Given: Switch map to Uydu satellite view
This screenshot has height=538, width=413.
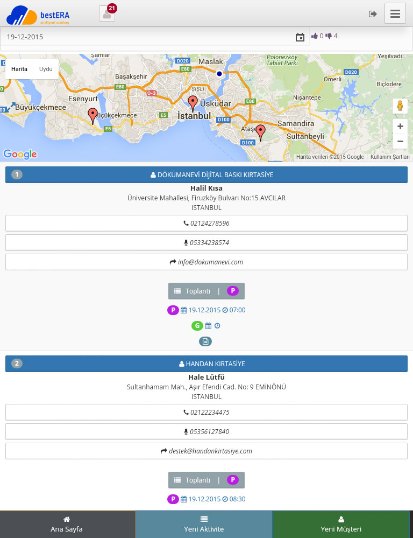Looking at the screenshot, I should [46, 69].
